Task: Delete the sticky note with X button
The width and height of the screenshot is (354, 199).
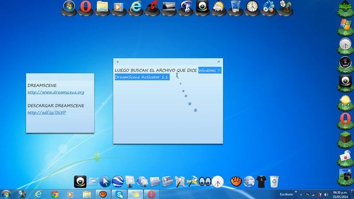Action: click(218, 61)
